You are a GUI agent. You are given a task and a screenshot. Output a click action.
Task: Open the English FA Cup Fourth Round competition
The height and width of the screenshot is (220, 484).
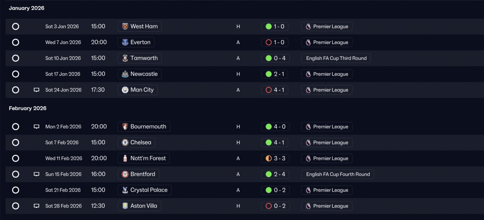338,174
